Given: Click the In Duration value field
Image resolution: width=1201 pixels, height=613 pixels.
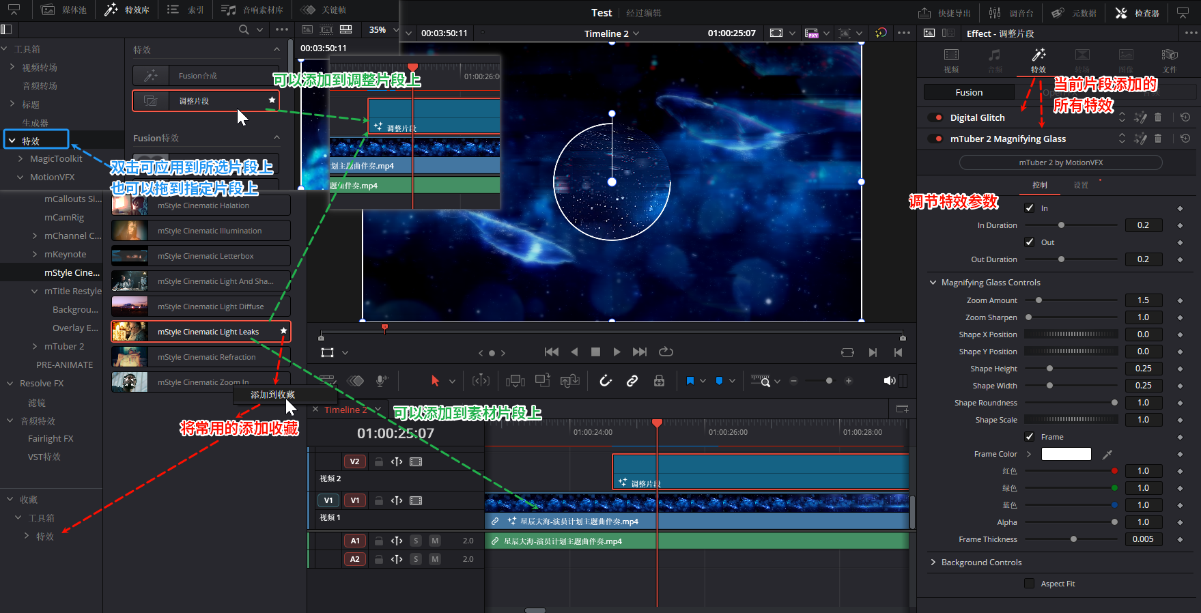Looking at the screenshot, I should coord(1144,225).
